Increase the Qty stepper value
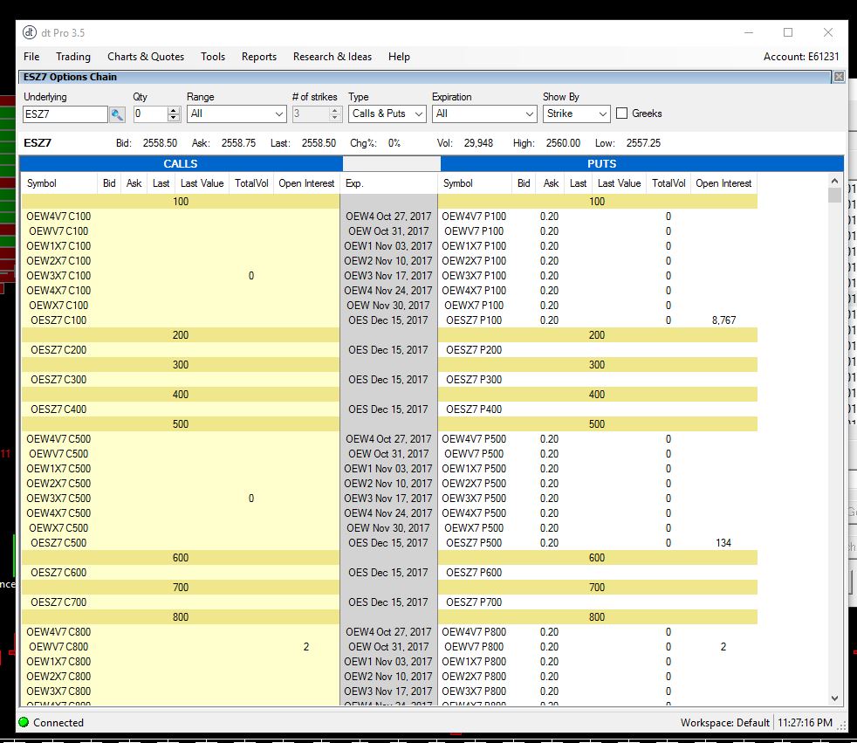 [173, 110]
